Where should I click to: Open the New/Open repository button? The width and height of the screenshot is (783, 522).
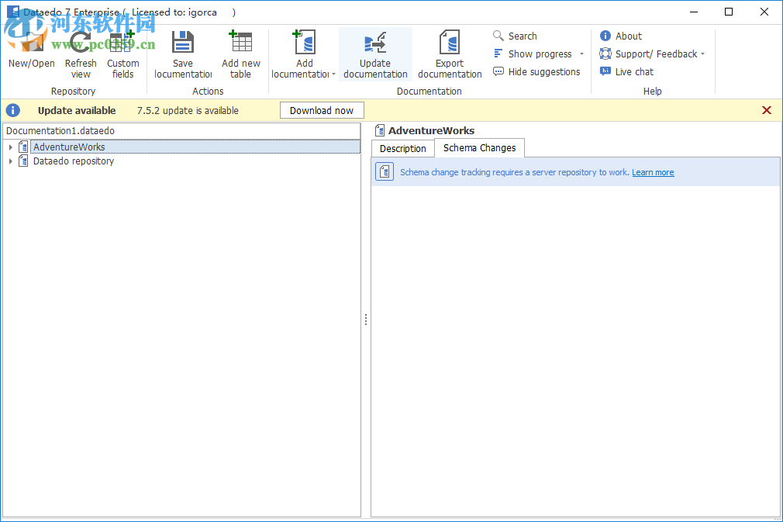[32, 54]
